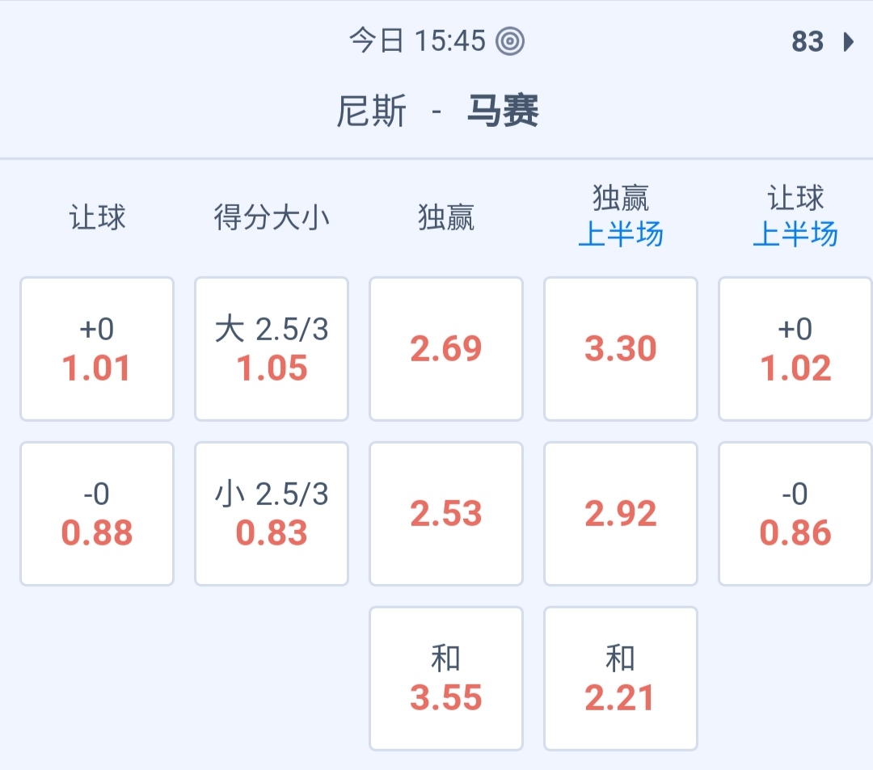Open the 尼斯 - 马赛 match title
This screenshot has height=770, width=873.
click(437, 112)
